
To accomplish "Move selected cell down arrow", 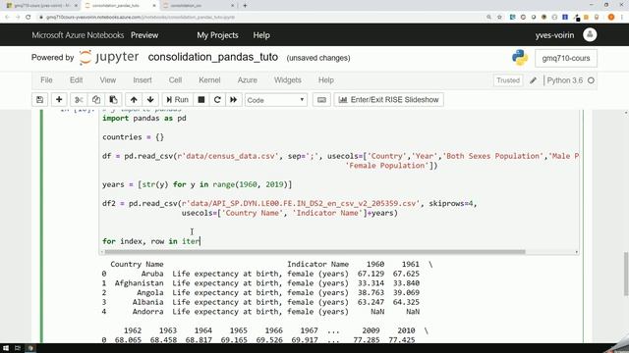I will [150, 100].
